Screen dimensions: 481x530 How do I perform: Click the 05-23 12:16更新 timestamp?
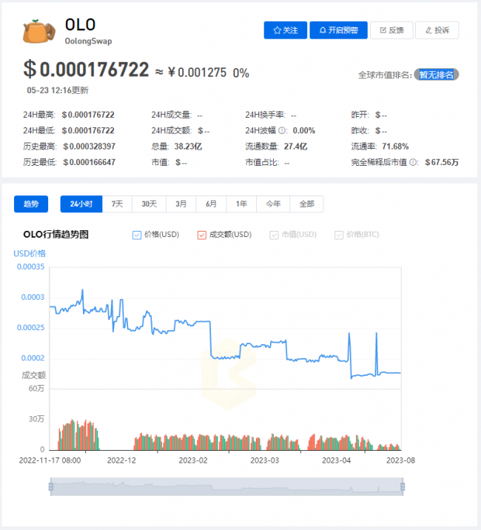point(58,90)
